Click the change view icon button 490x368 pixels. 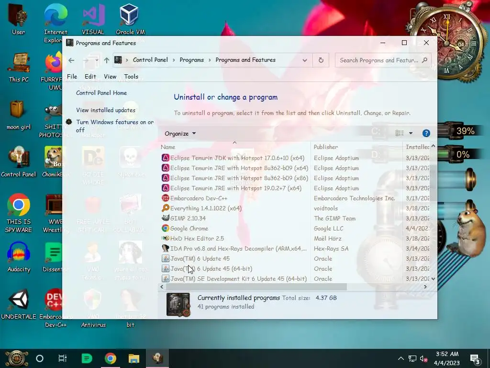(x=400, y=133)
